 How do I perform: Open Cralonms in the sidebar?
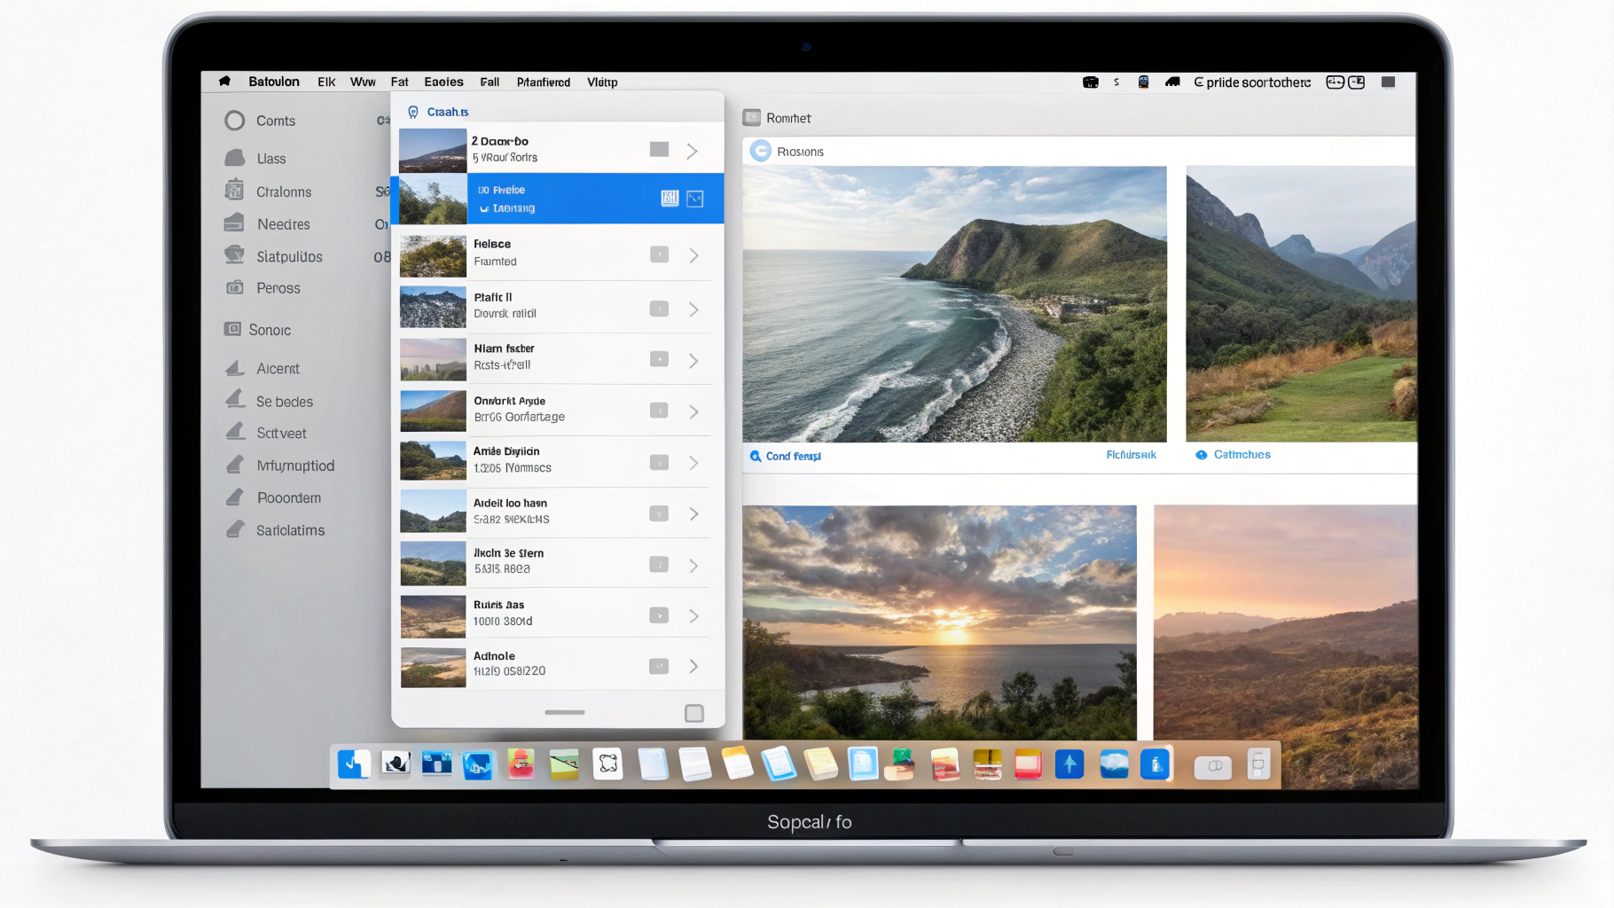(x=283, y=192)
